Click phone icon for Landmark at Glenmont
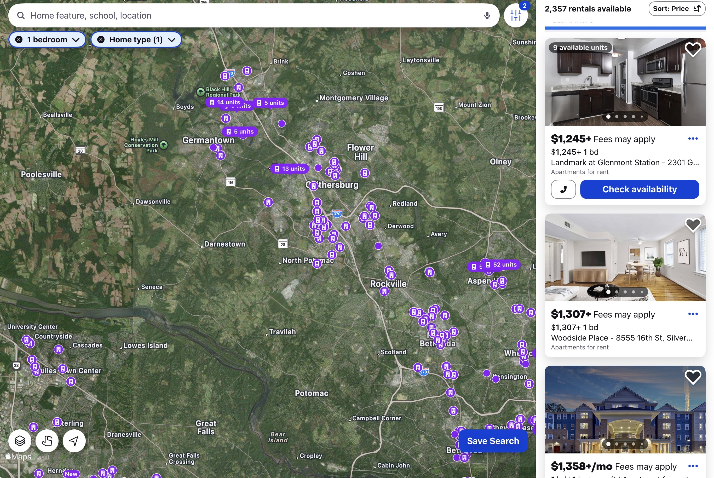The height and width of the screenshot is (478, 714). [x=563, y=189]
